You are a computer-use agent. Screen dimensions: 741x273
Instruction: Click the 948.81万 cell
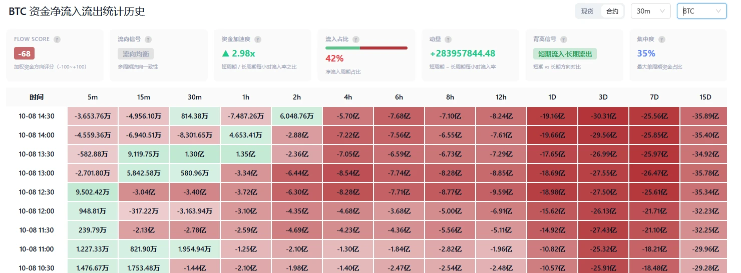coord(93,211)
